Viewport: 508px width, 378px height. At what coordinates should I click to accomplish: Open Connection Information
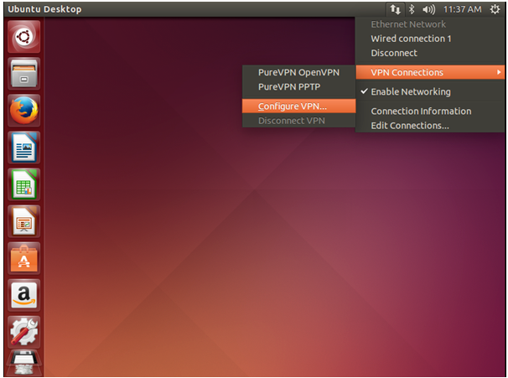click(431, 111)
